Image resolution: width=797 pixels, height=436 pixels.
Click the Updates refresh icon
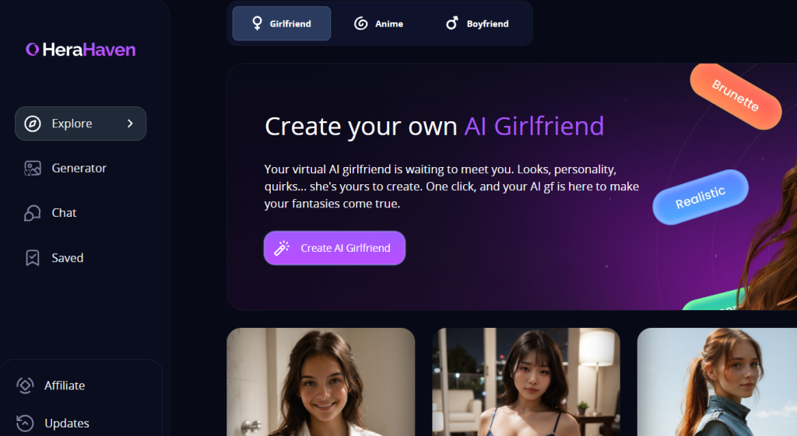pyautogui.click(x=25, y=423)
